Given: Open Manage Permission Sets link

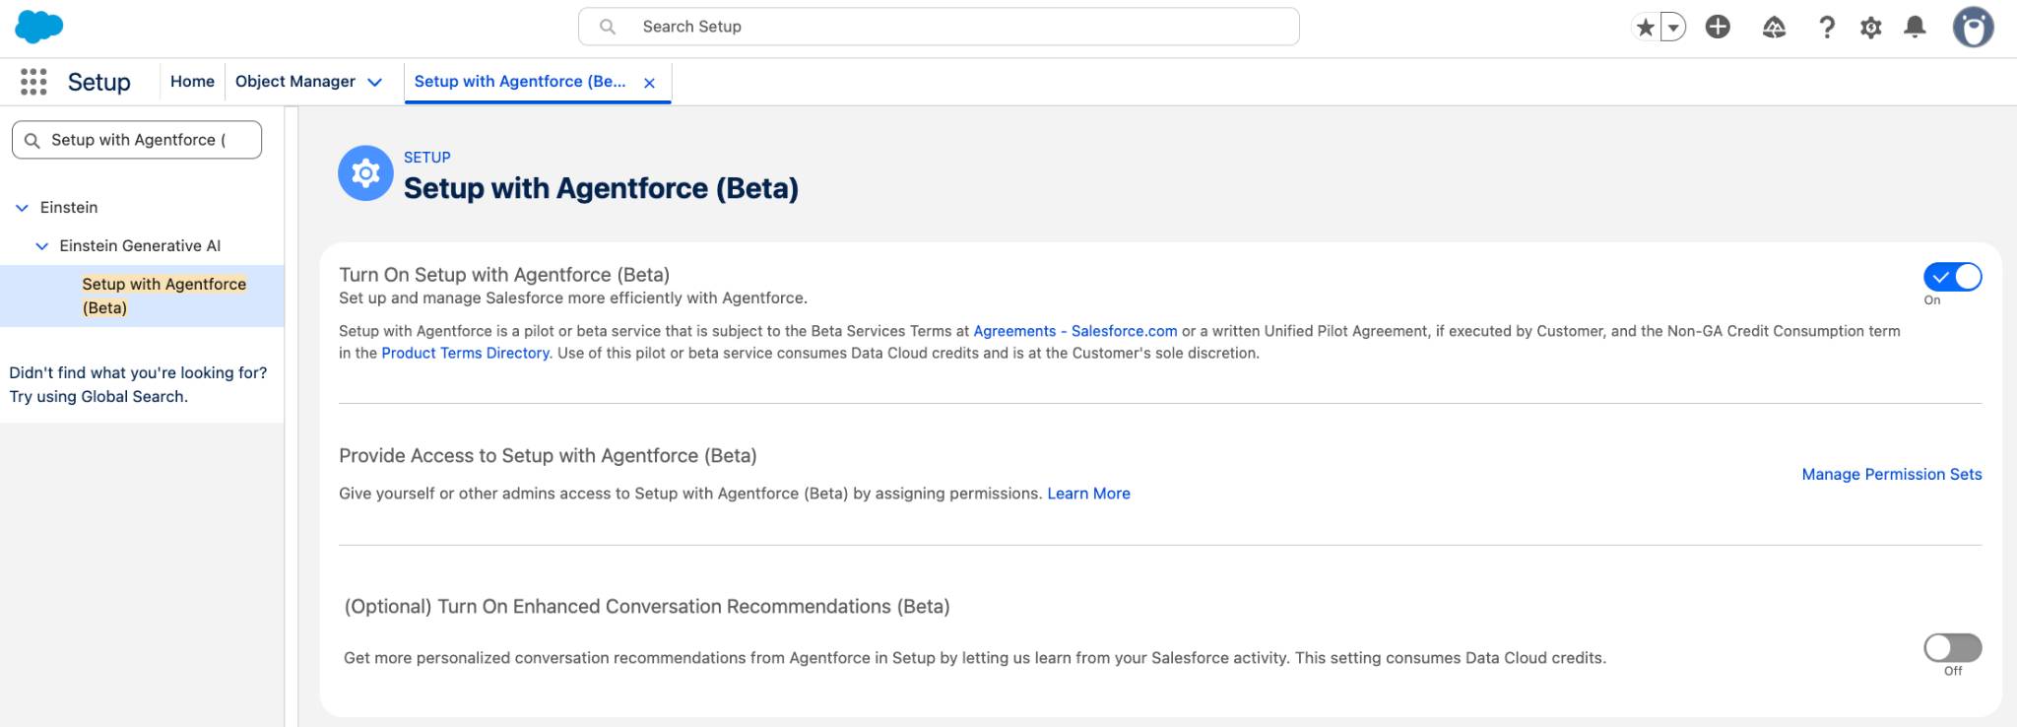Looking at the screenshot, I should (x=1891, y=474).
